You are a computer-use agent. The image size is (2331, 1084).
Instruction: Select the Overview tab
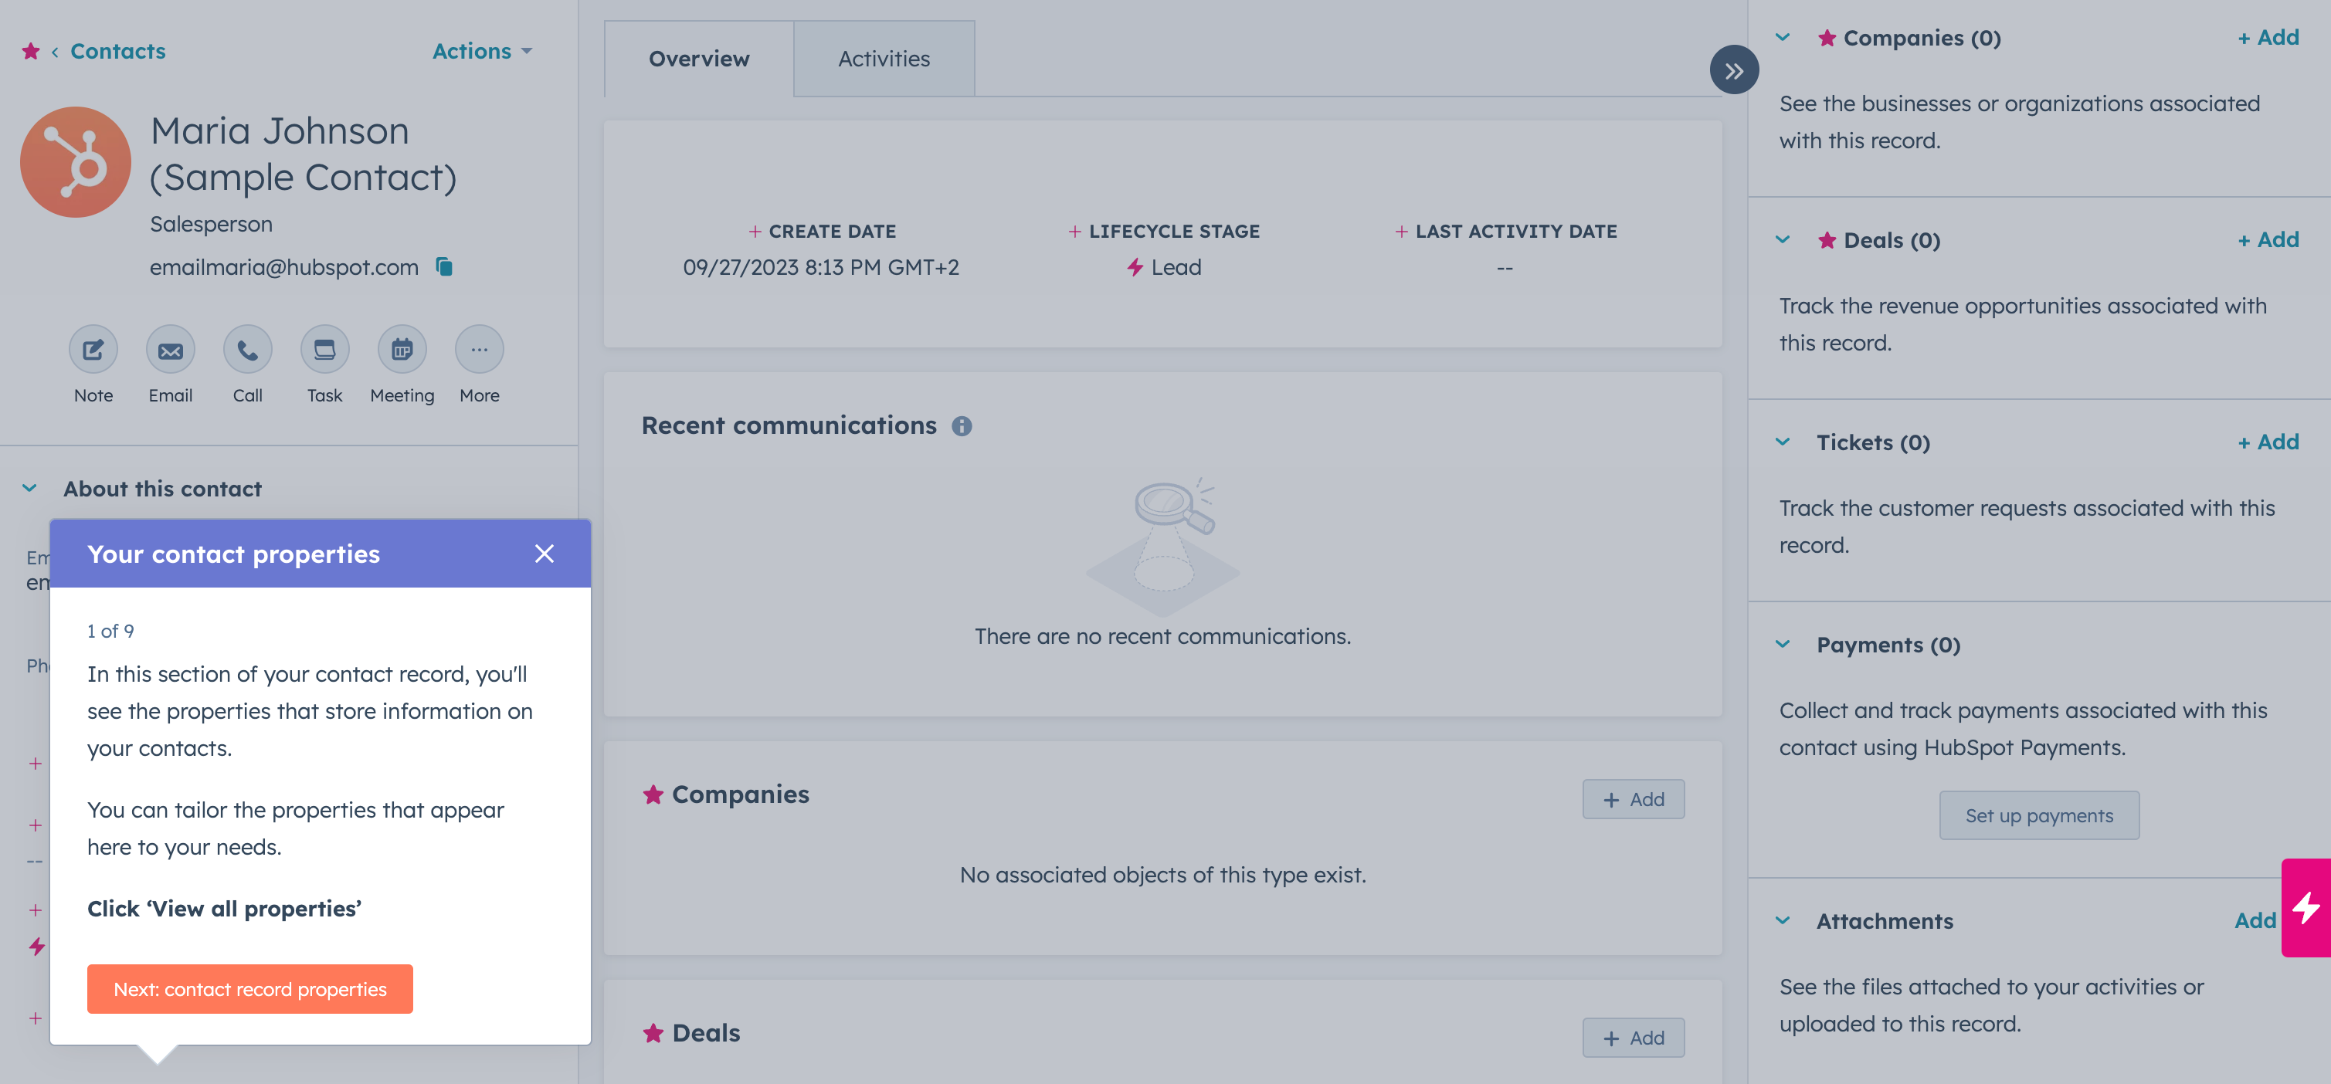(698, 59)
